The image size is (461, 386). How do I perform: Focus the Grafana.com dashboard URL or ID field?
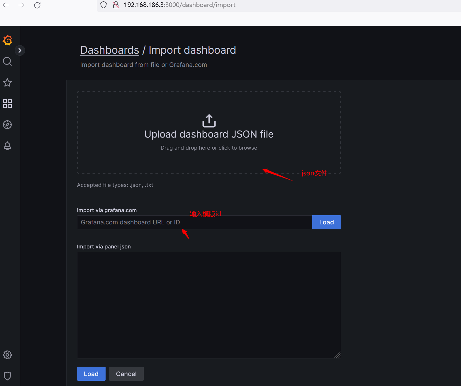tap(195, 222)
